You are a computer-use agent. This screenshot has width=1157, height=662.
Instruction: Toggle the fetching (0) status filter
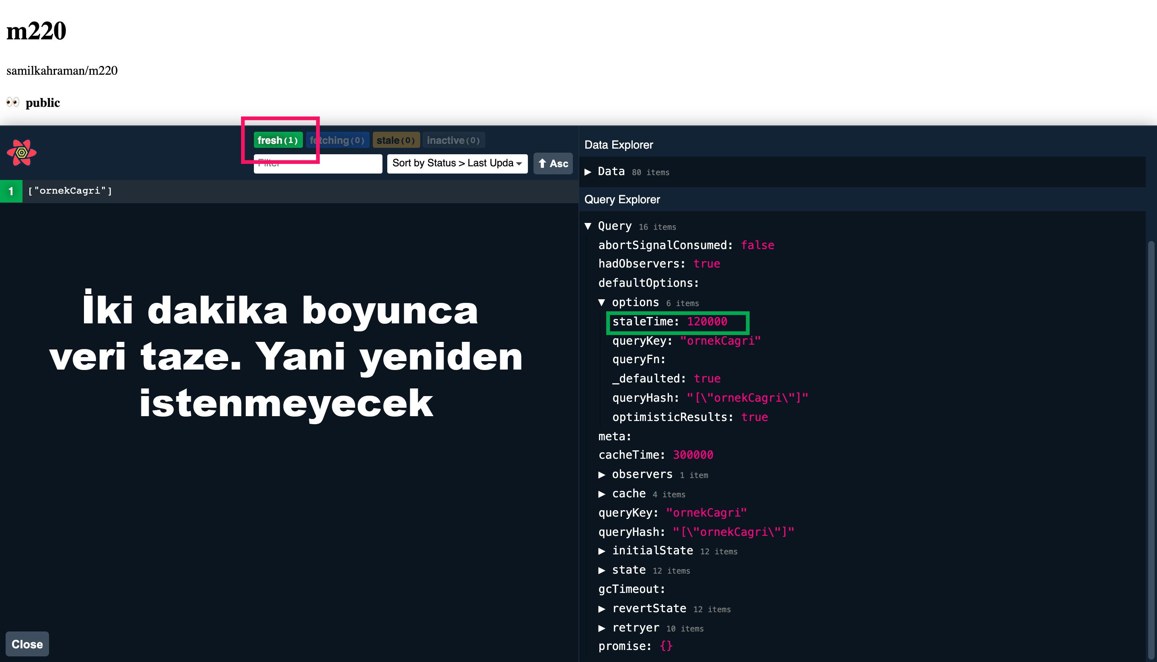tap(337, 140)
